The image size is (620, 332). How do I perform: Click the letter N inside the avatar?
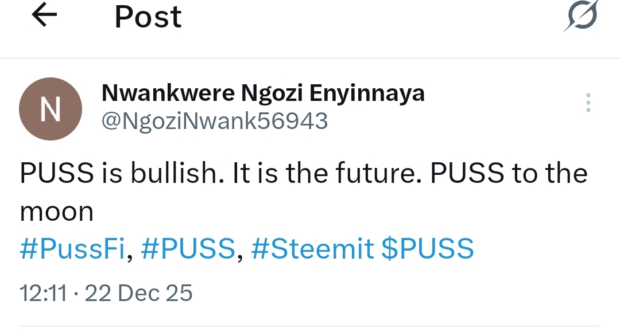point(51,110)
